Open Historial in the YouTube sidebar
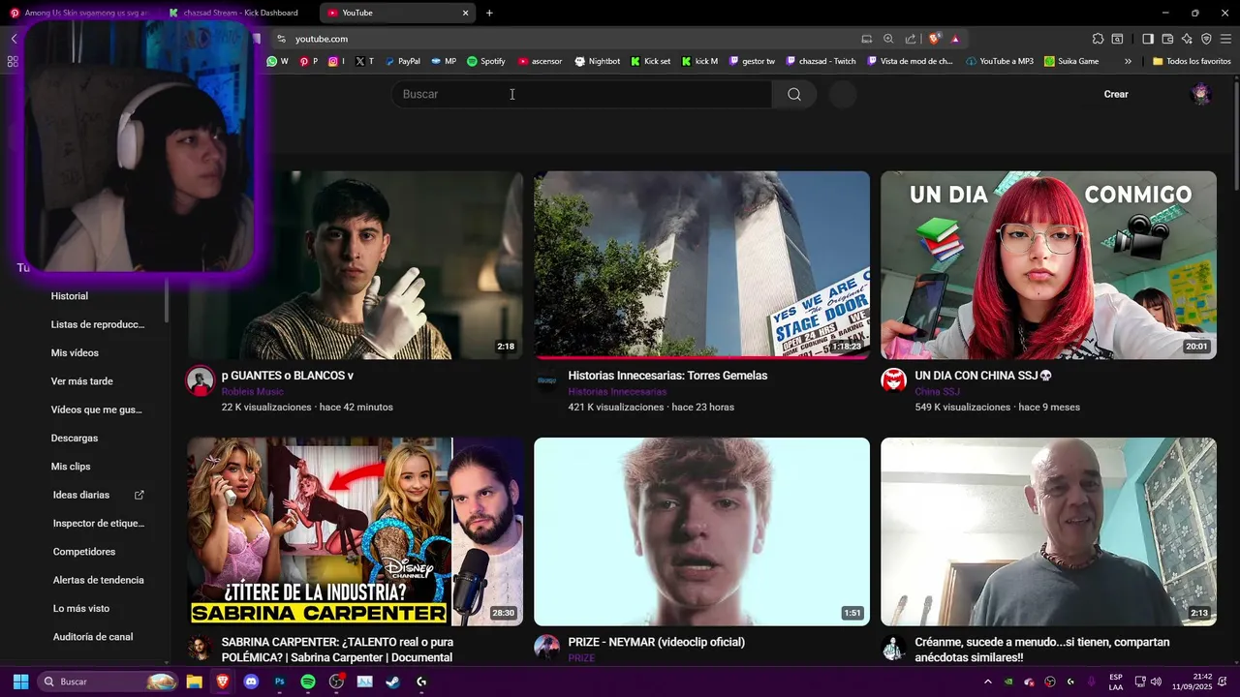1240x697 pixels. pos(70,296)
